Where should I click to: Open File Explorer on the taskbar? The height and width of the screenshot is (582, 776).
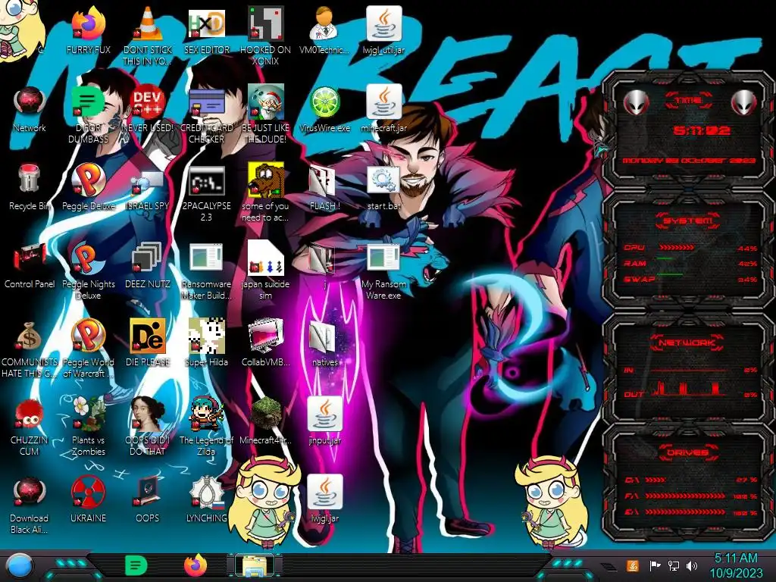[255, 566]
